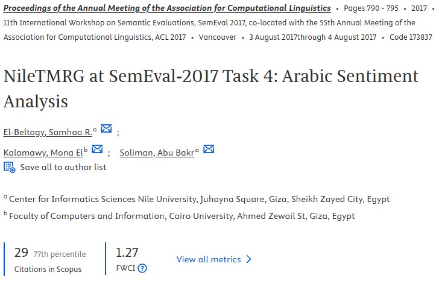Email author Samhaa R. El-Beltagy via envelope icon

(x=106, y=128)
